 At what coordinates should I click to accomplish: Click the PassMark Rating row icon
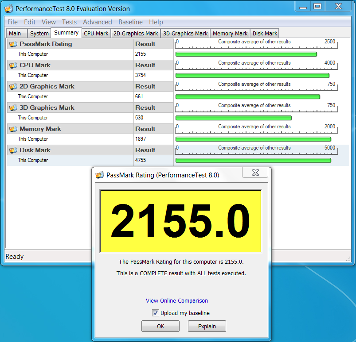[13, 44]
